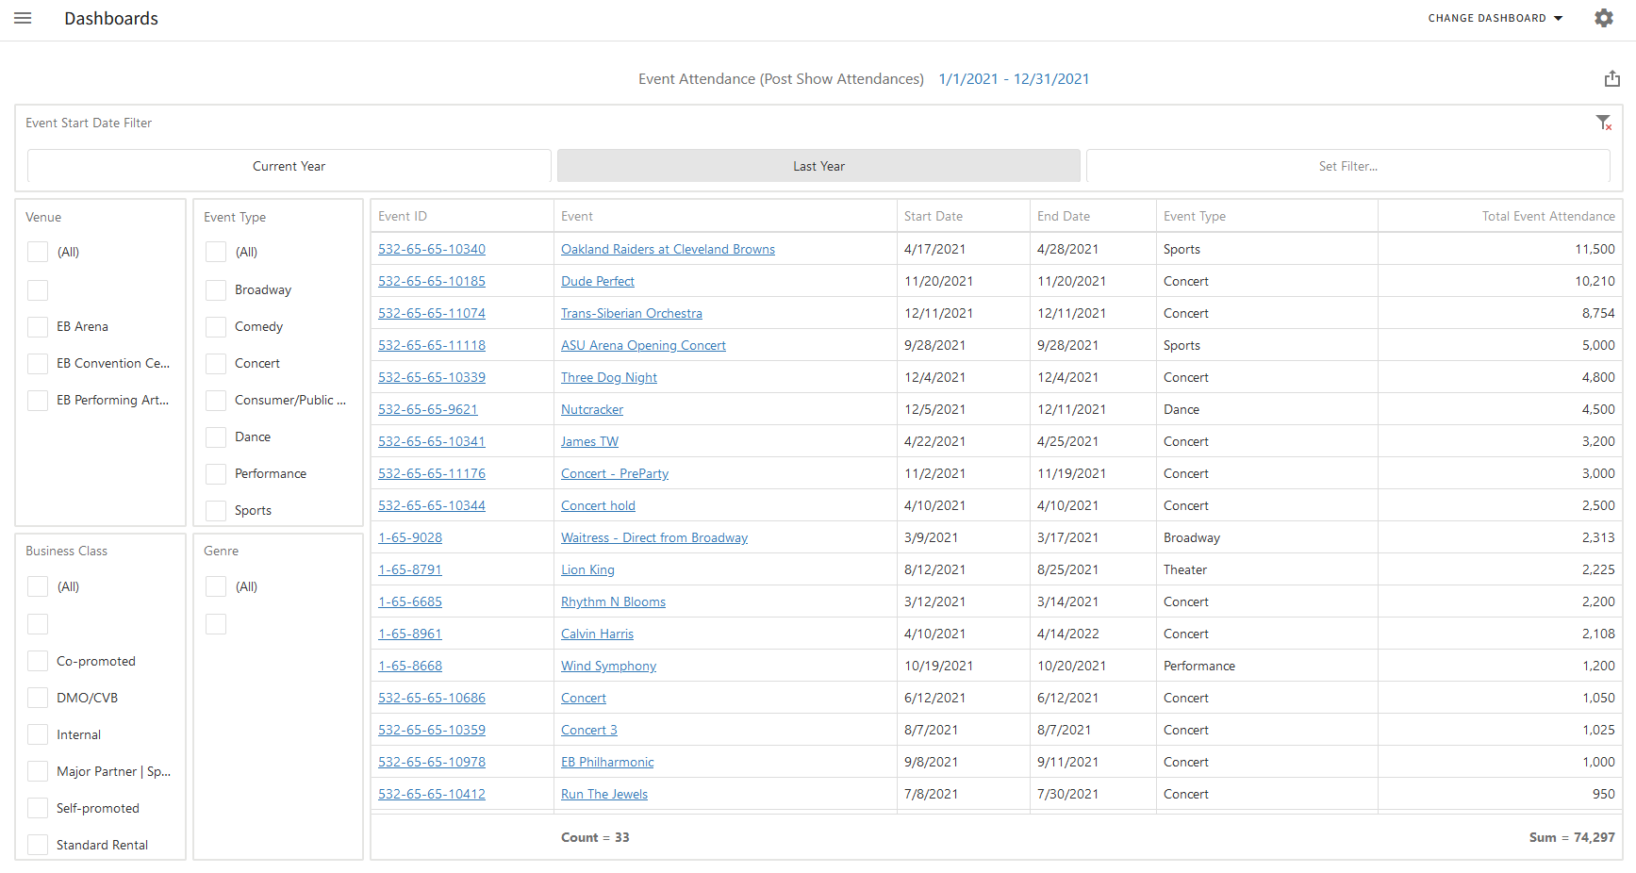Check the Consumer/Public event type checkbox
Screen dimensions: 1636x873
tap(216, 400)
